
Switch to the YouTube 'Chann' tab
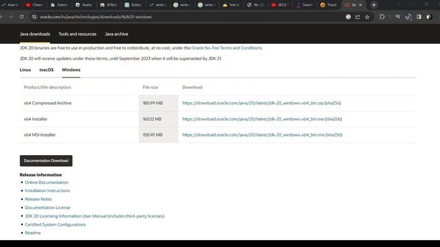34,5
